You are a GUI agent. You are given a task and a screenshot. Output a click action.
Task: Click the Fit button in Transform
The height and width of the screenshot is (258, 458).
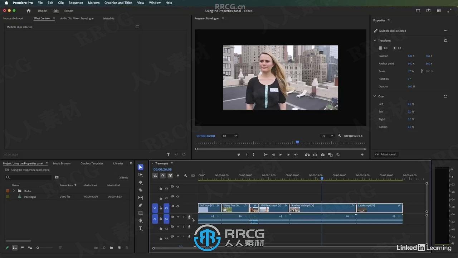397,48
